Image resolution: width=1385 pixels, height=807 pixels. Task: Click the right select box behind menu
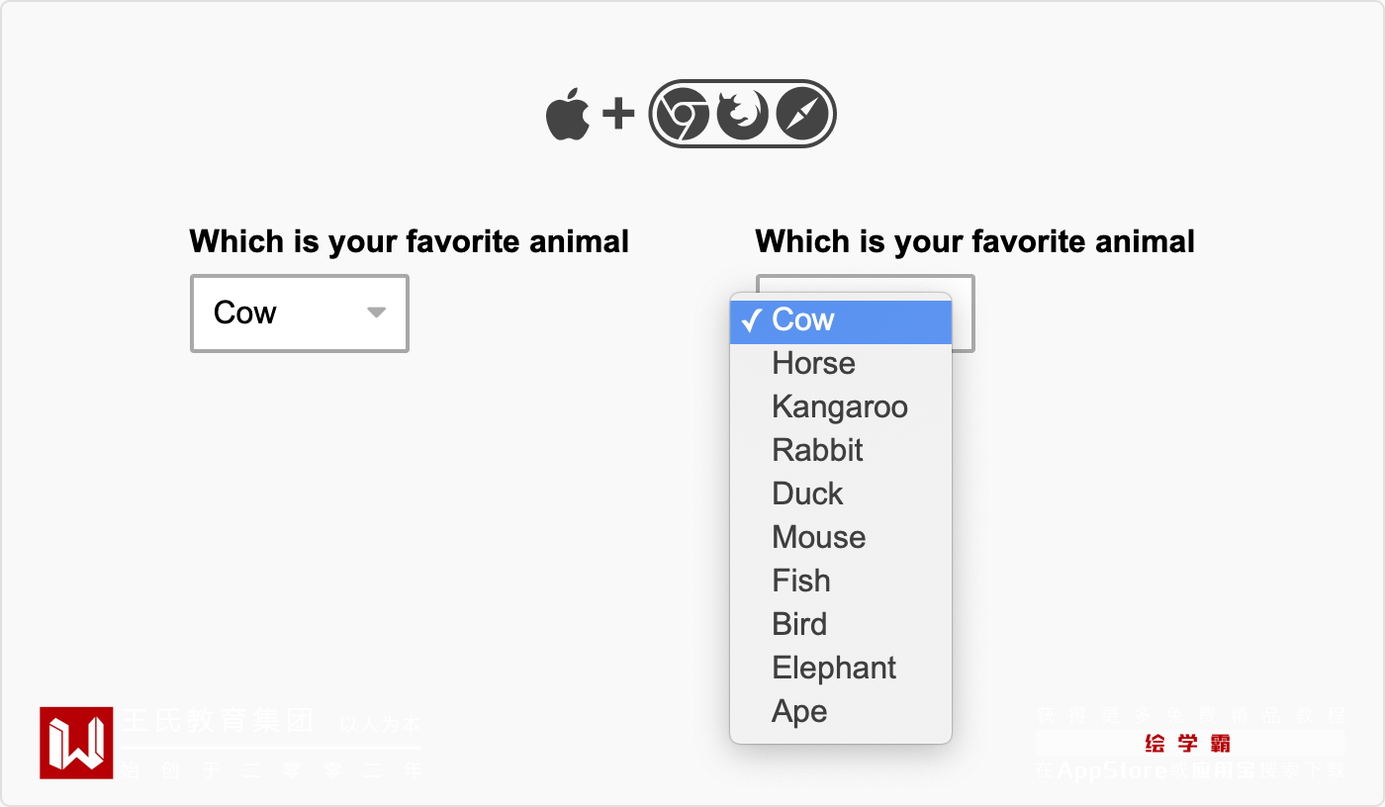(963, 314)
